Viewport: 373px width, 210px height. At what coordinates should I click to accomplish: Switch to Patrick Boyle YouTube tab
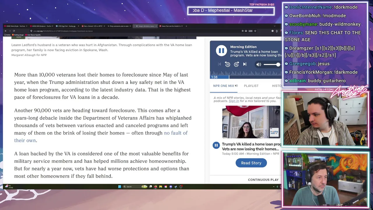15,26
